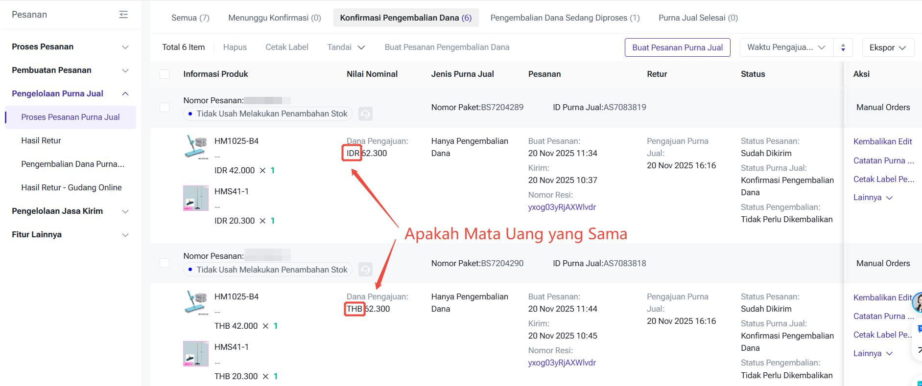The image size is (922, 386).
Task: Click the customer service avatar icon
Action: pos(917,302)
